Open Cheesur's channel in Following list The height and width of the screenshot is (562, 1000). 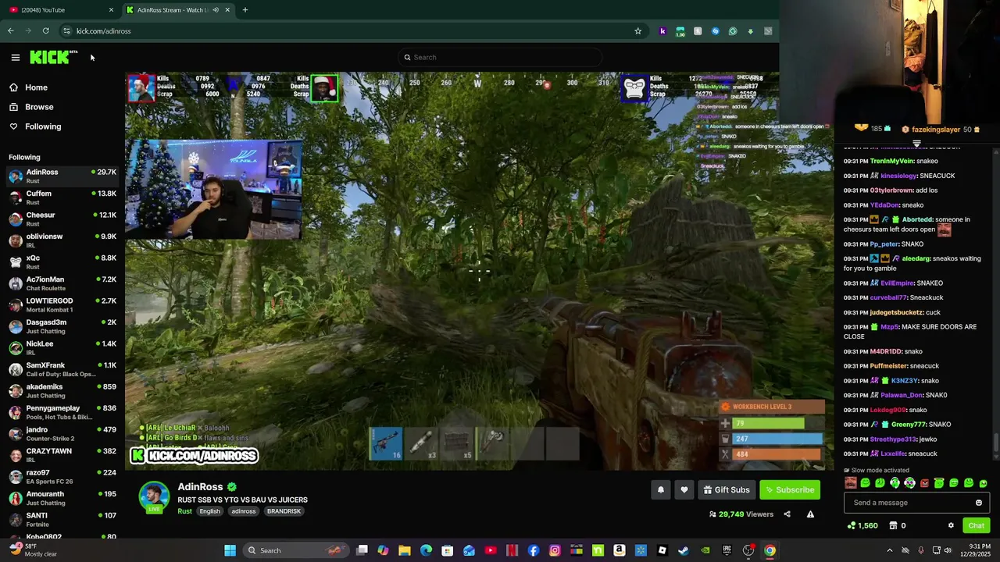[x=62, y=219]
